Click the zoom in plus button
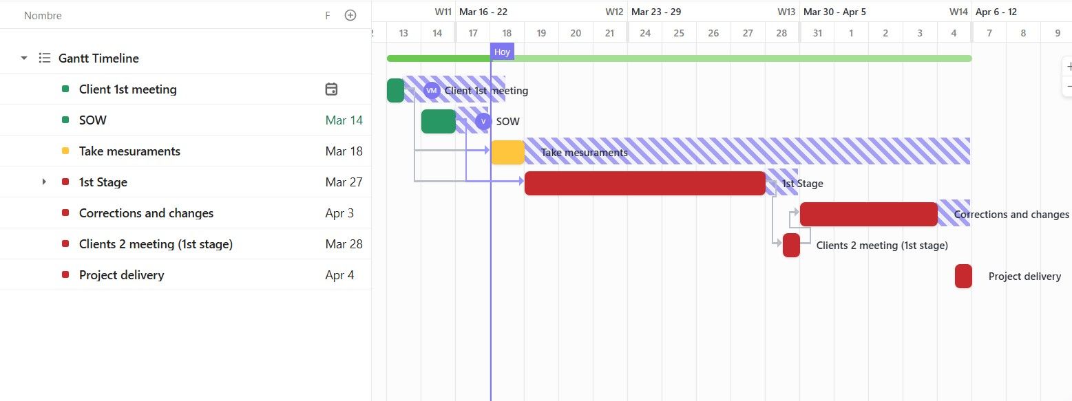 [x=1068, y=67]
